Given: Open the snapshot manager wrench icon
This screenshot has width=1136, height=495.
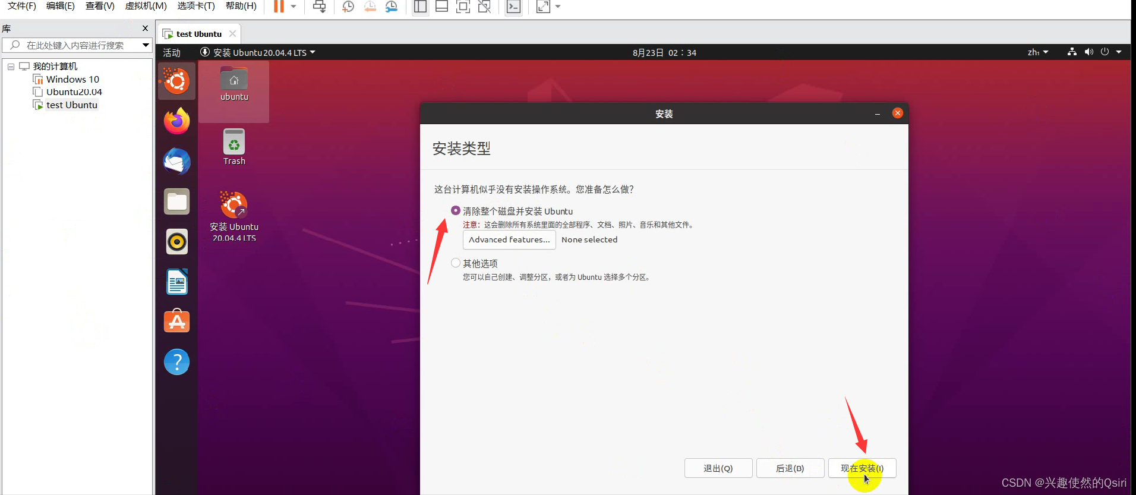Looking at the screenshot, I should [391, 7].
